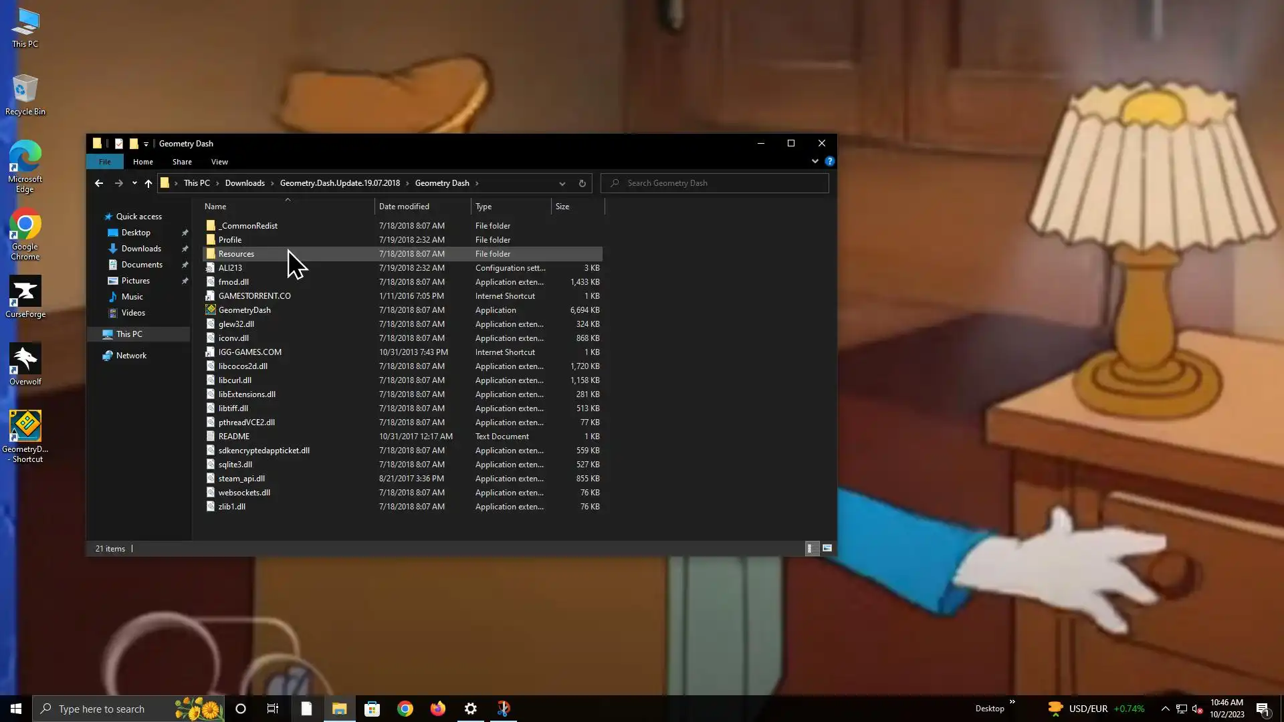Viewport: 1284px width, 722px height.
Task: Open the View ribbon tab
Action: 219,162
